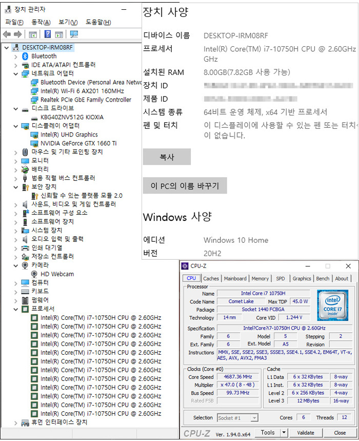Click the 펌웨어 category icon
Image resolution: width=359 pixels, height=441 pixels.
pos(25,300)
